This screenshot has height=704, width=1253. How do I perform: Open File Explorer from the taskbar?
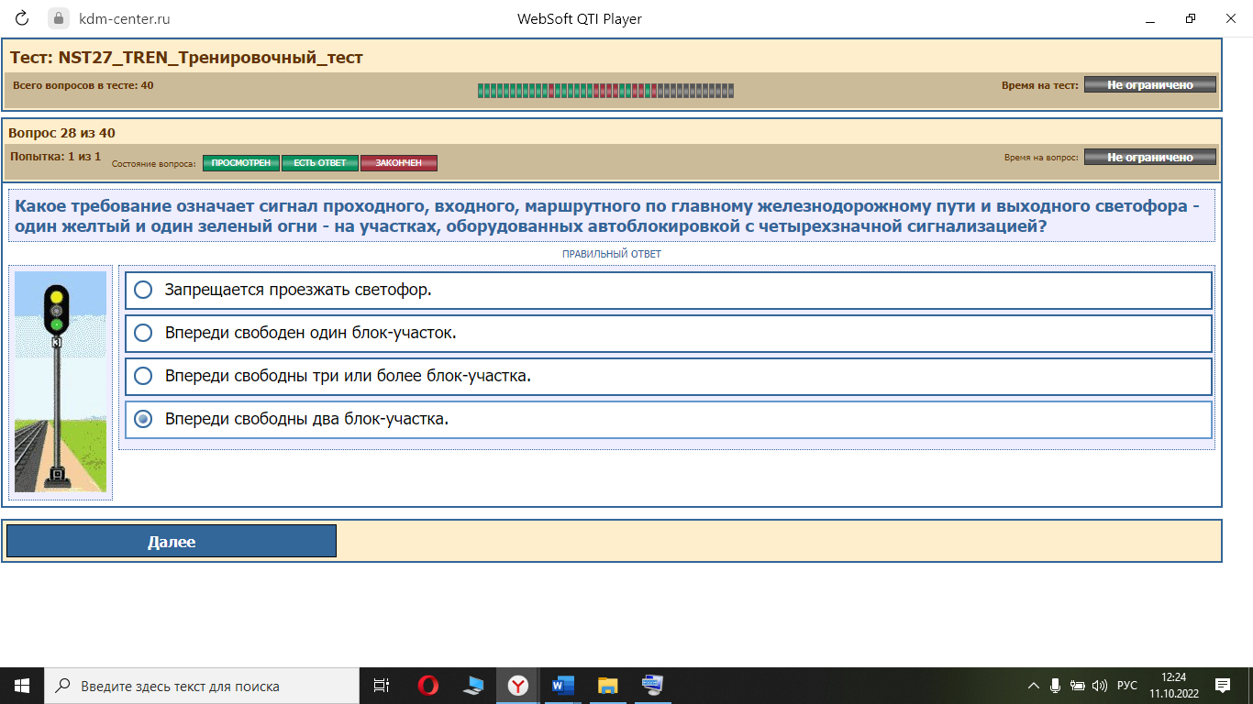[608, 685]
